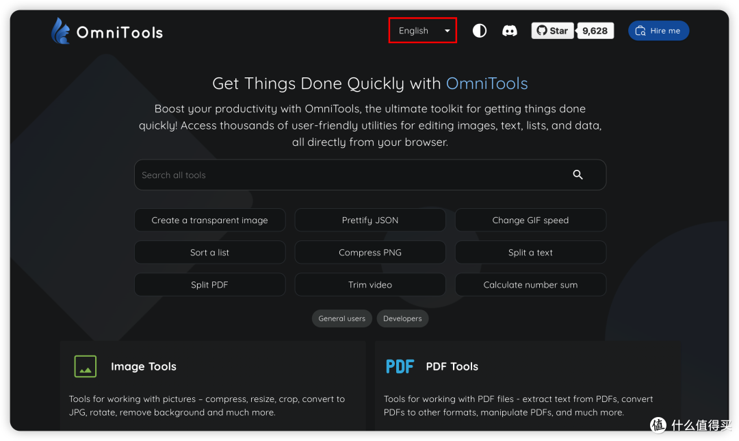Viewport: 739px width, 441px height.
Task: Click the GitHub Star button
Action: [552, 31]
